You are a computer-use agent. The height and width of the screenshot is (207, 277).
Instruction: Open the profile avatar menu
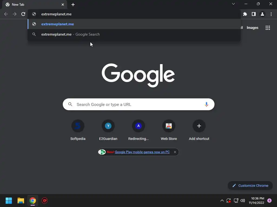[262, 14]
